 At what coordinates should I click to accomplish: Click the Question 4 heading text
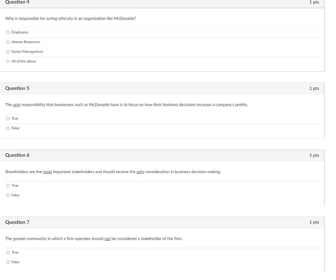(17, 2)
